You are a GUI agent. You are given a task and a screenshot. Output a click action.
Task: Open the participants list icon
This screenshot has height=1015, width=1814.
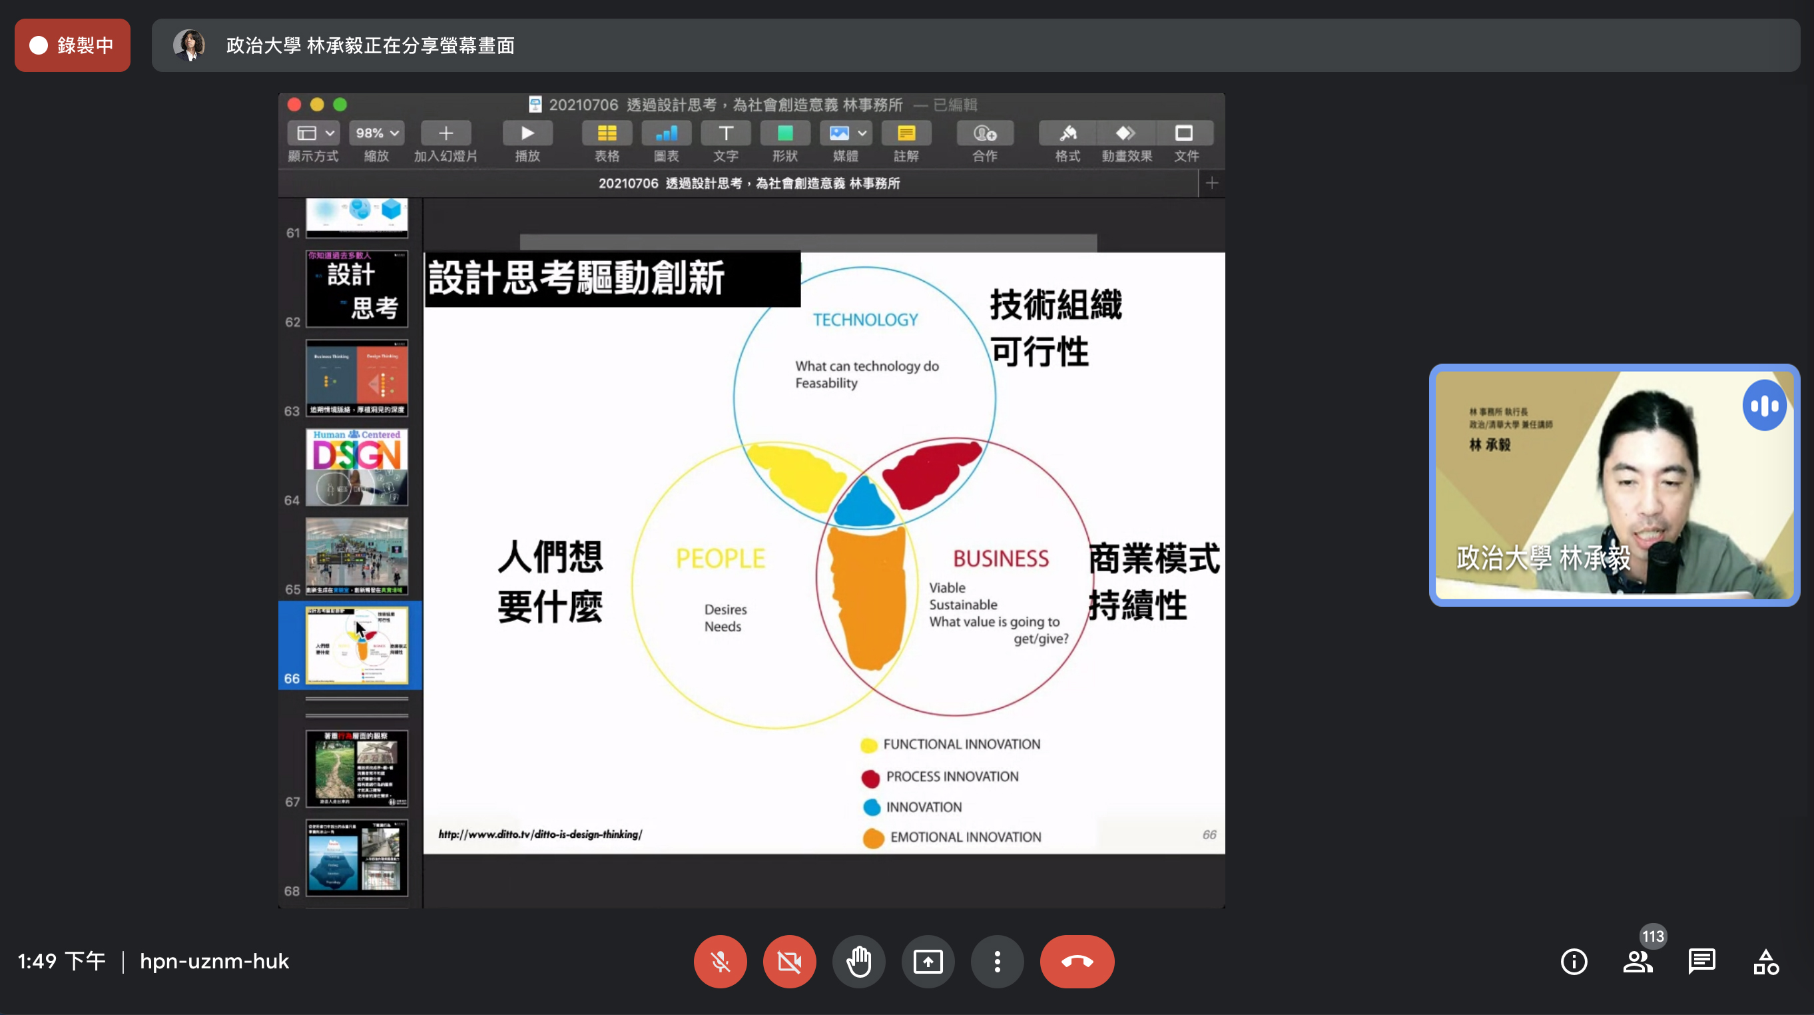coord(1638,962)
